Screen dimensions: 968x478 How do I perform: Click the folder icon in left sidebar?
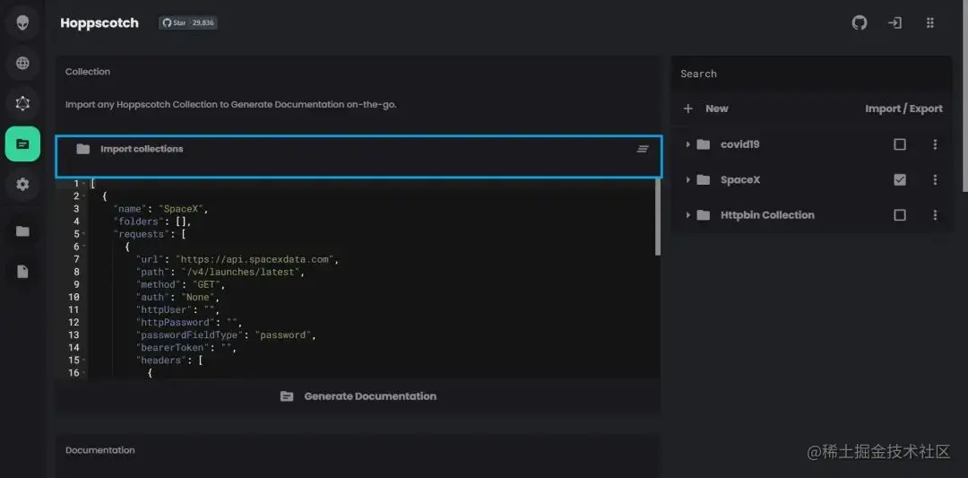(22, 231)
